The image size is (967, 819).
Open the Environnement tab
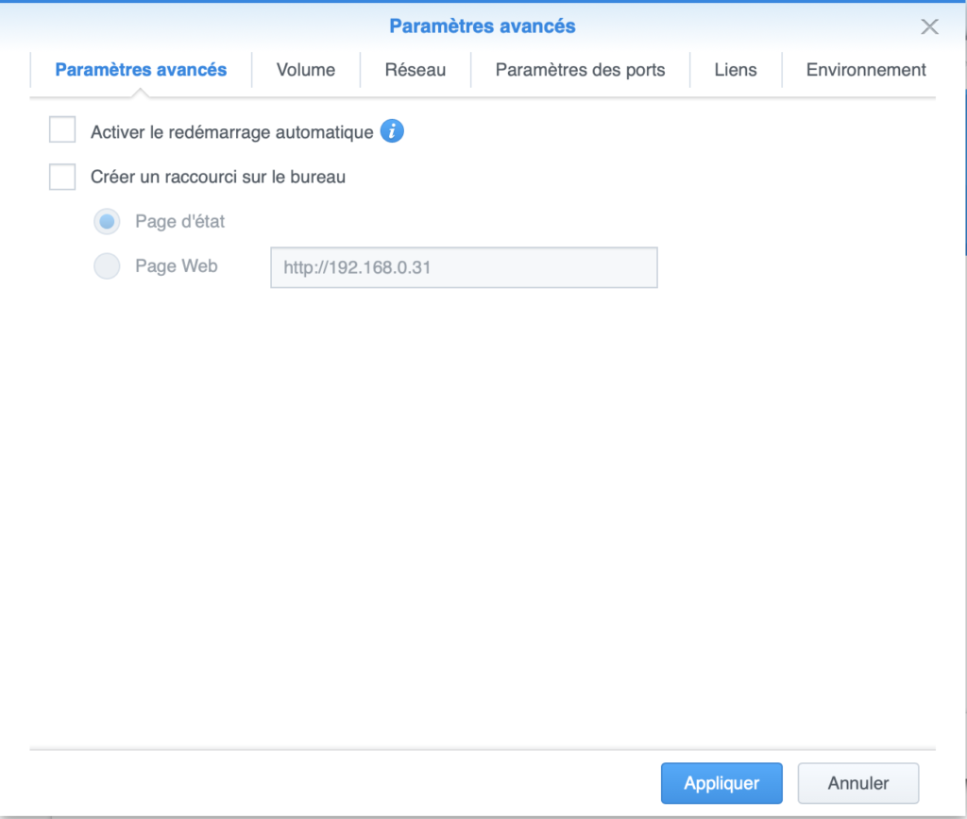click(866, 70)
